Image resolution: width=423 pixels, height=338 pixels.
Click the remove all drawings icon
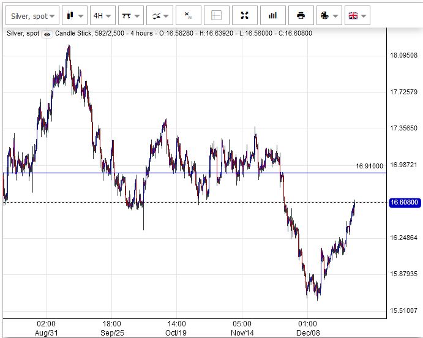(188, 15)
